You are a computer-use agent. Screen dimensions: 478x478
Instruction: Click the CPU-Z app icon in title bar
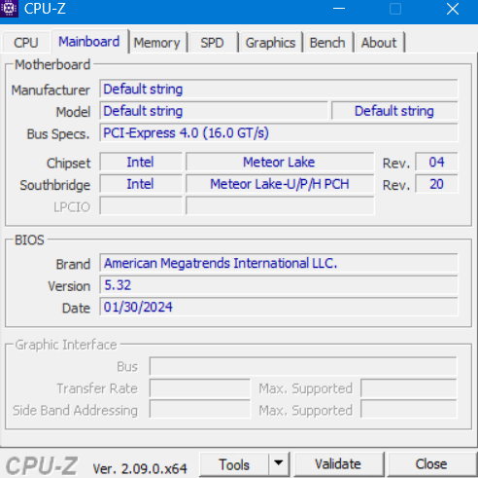point(9,9)
